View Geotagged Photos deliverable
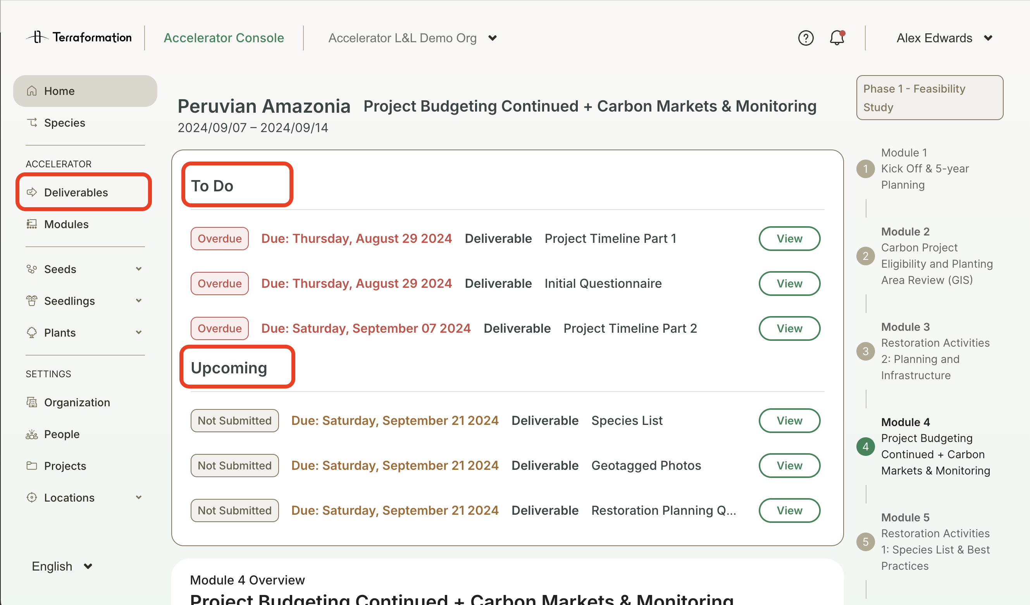 789,465
